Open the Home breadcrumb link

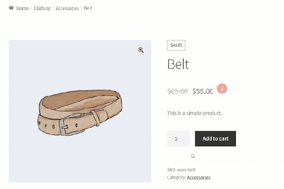[x=22, y=8]
